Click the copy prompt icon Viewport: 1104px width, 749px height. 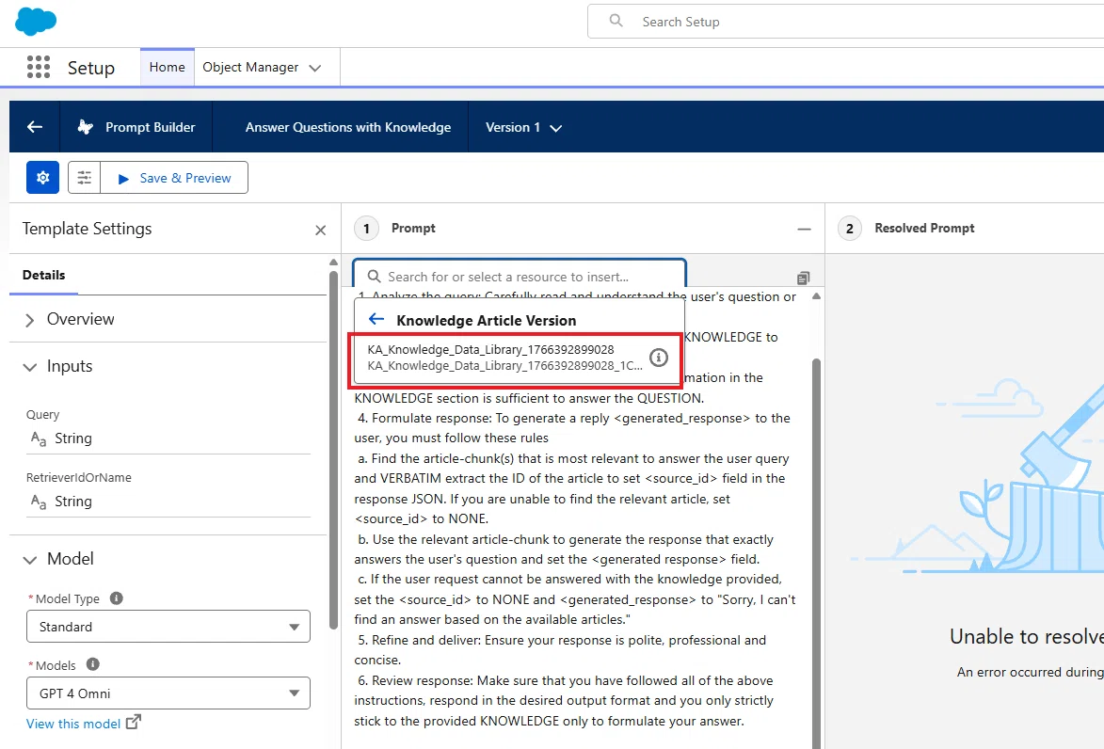tap(804, 279)
